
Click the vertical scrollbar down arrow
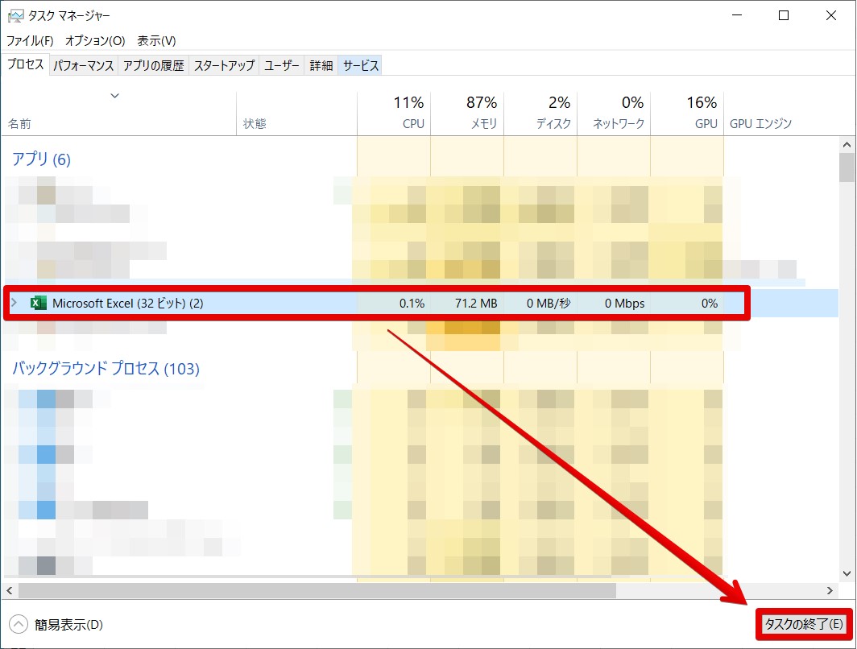(x=847, y=573)
